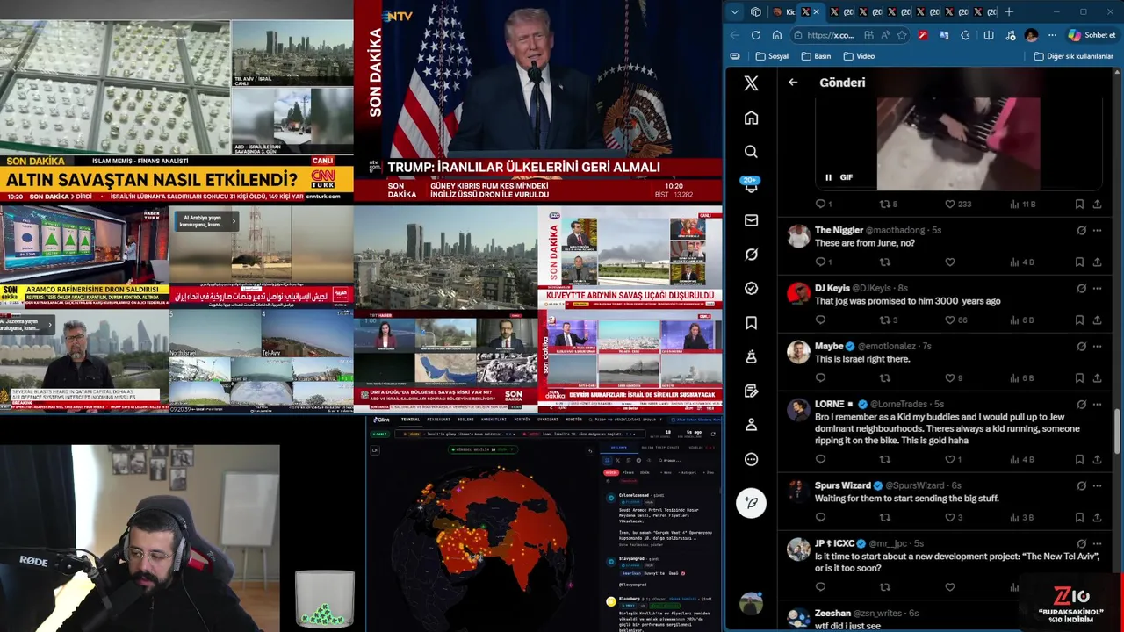Open X search from the sidebar
Viewport: 1124px width, 632px height.
(751, 152)
